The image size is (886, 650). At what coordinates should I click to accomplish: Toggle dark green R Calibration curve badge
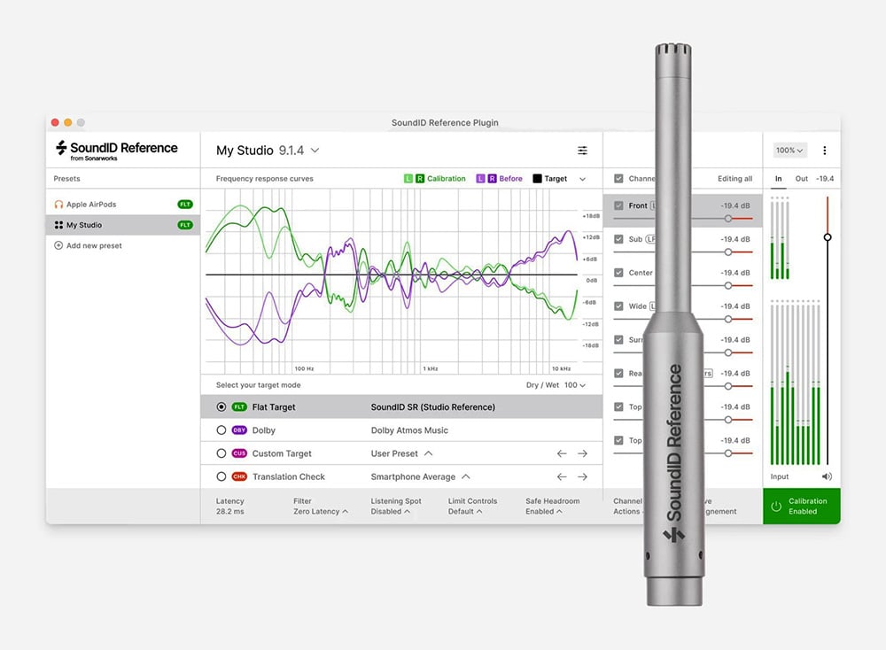click(x=420, y=179)
